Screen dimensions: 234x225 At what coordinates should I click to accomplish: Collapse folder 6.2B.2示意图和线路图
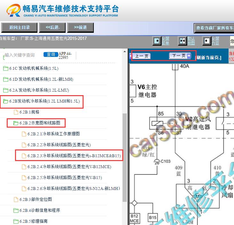(x=40, y=123)
